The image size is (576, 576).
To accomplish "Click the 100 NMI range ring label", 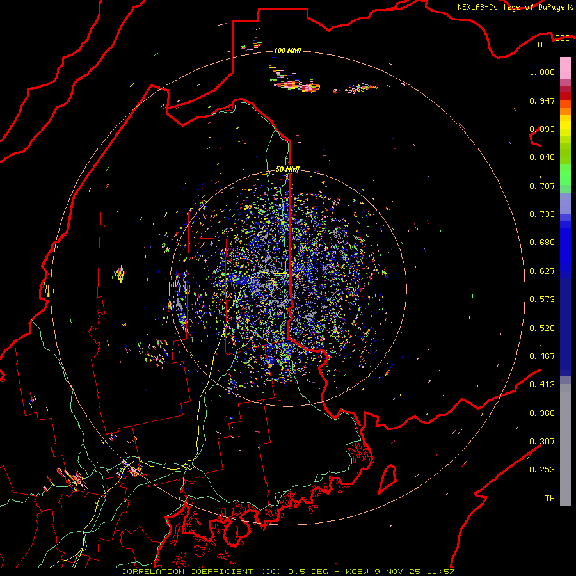I will (287, 51).
